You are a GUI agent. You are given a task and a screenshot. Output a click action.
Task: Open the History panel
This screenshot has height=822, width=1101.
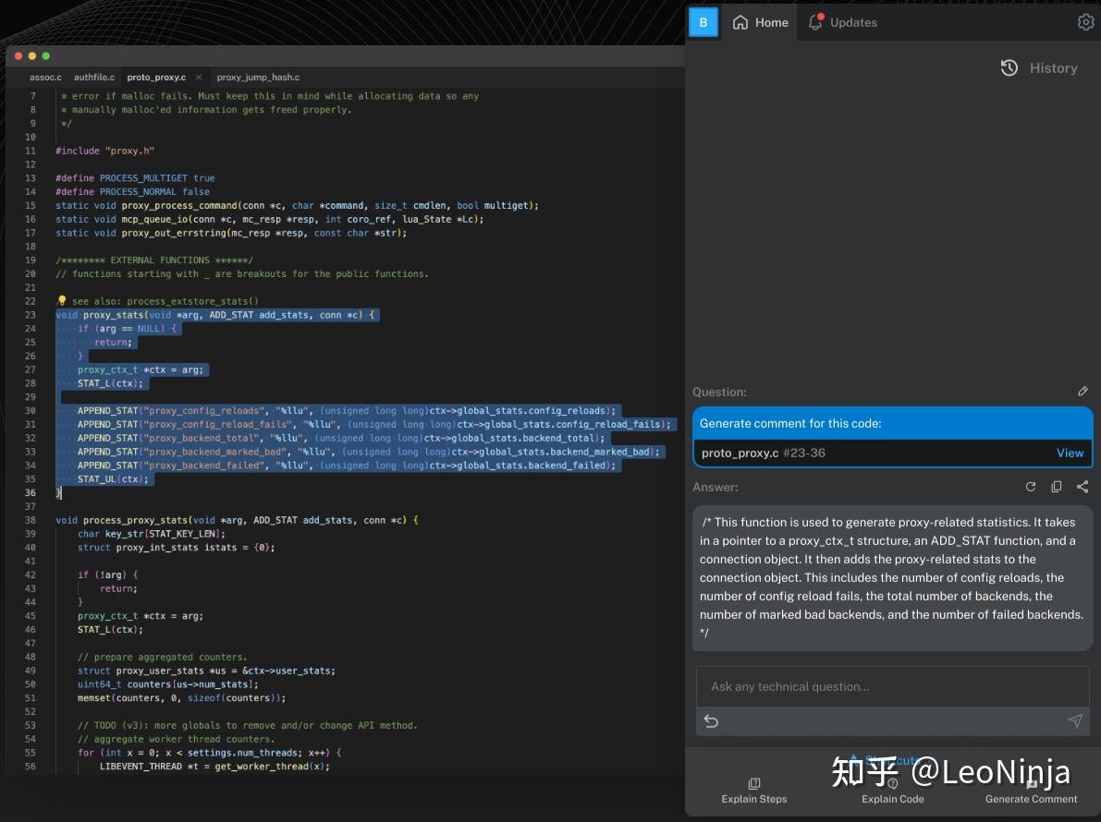pyautogui.click(x=1038, y=68)
